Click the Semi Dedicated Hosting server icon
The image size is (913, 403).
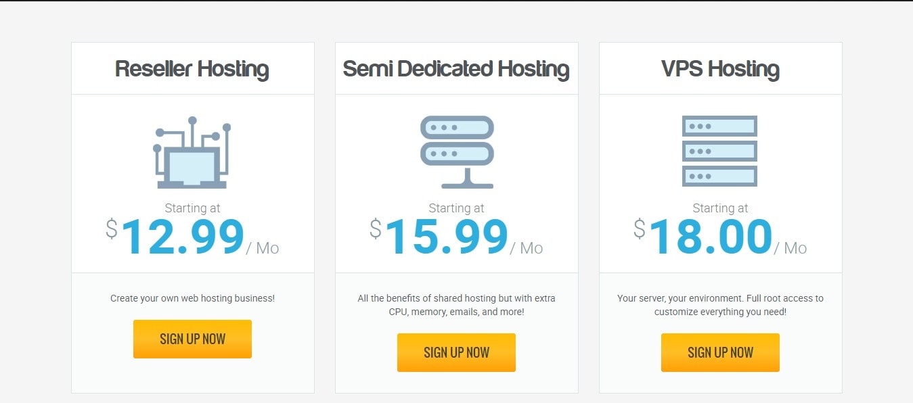coord(457,152)
